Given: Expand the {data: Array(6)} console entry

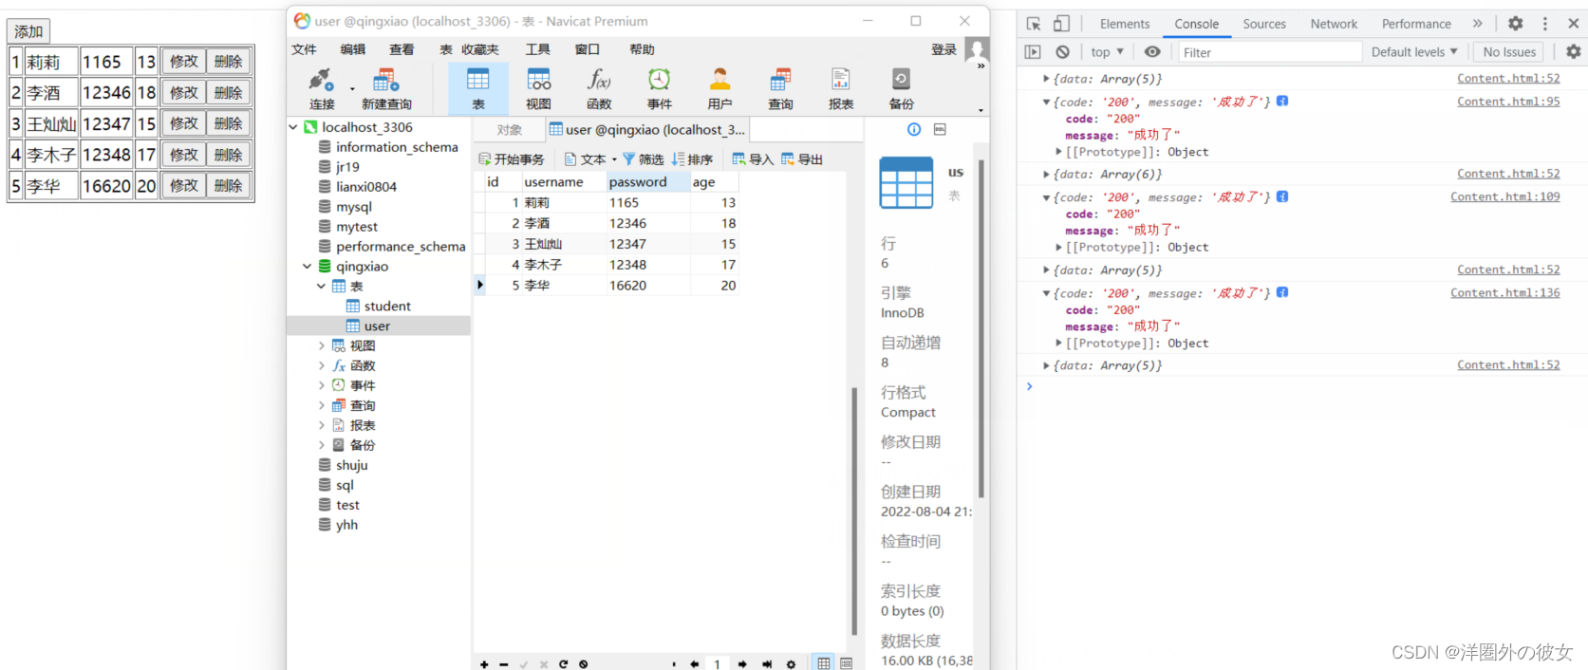Looking at the screenshot, I should [x=1046, y=175].
